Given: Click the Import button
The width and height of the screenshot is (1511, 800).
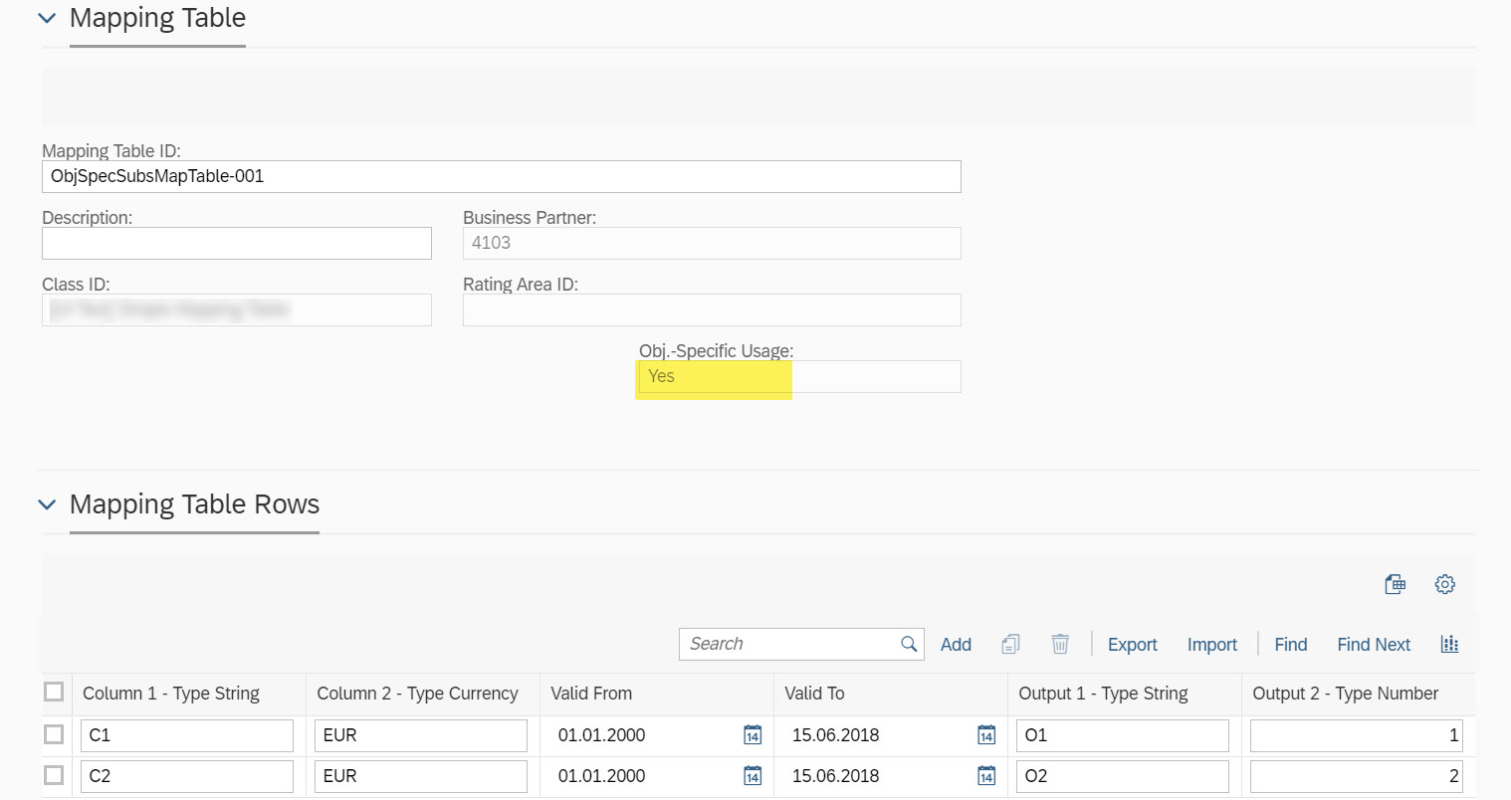Looking at the screenshot, I should pos(1211,644).
